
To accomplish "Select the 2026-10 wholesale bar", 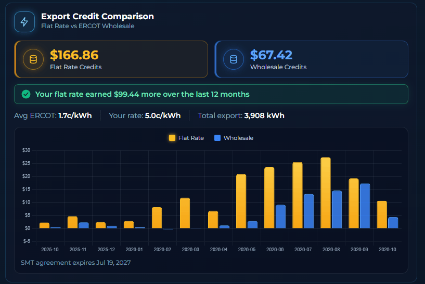I will pyautogui.click(x=393, y=223).
